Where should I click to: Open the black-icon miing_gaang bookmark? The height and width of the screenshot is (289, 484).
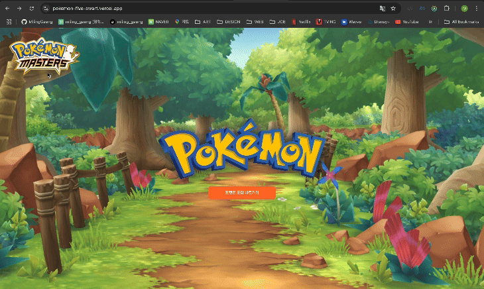pyautogui.click(x=127, y=22)
